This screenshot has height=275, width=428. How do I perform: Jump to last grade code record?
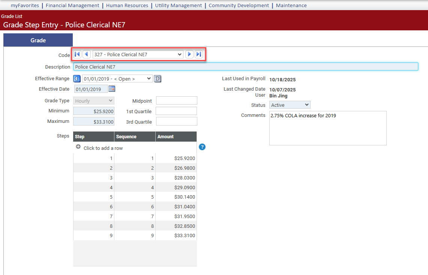point(199,54)
